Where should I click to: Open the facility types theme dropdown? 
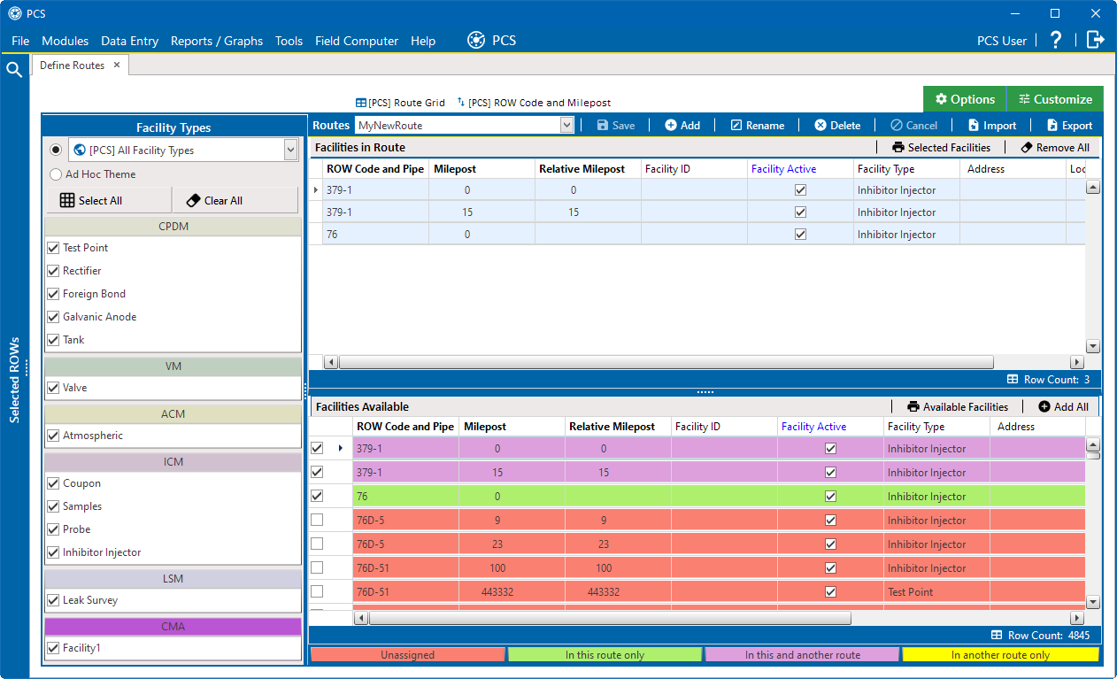[x=290, y=150]
